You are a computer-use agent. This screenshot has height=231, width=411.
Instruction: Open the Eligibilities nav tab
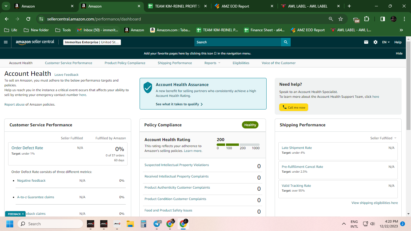tap(241, 63)
